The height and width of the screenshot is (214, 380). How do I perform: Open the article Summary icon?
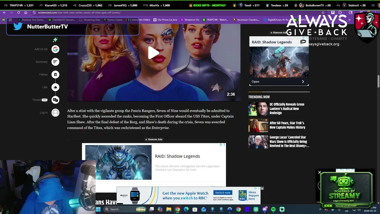pyautogui.click(x=55, y=62)
